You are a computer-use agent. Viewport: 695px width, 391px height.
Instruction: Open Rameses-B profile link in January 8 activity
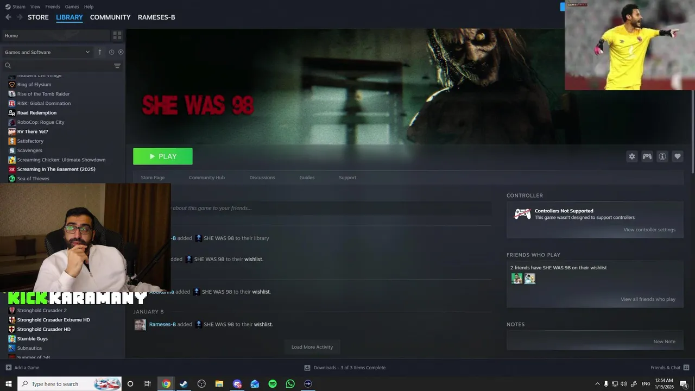(x=162, y=324)
